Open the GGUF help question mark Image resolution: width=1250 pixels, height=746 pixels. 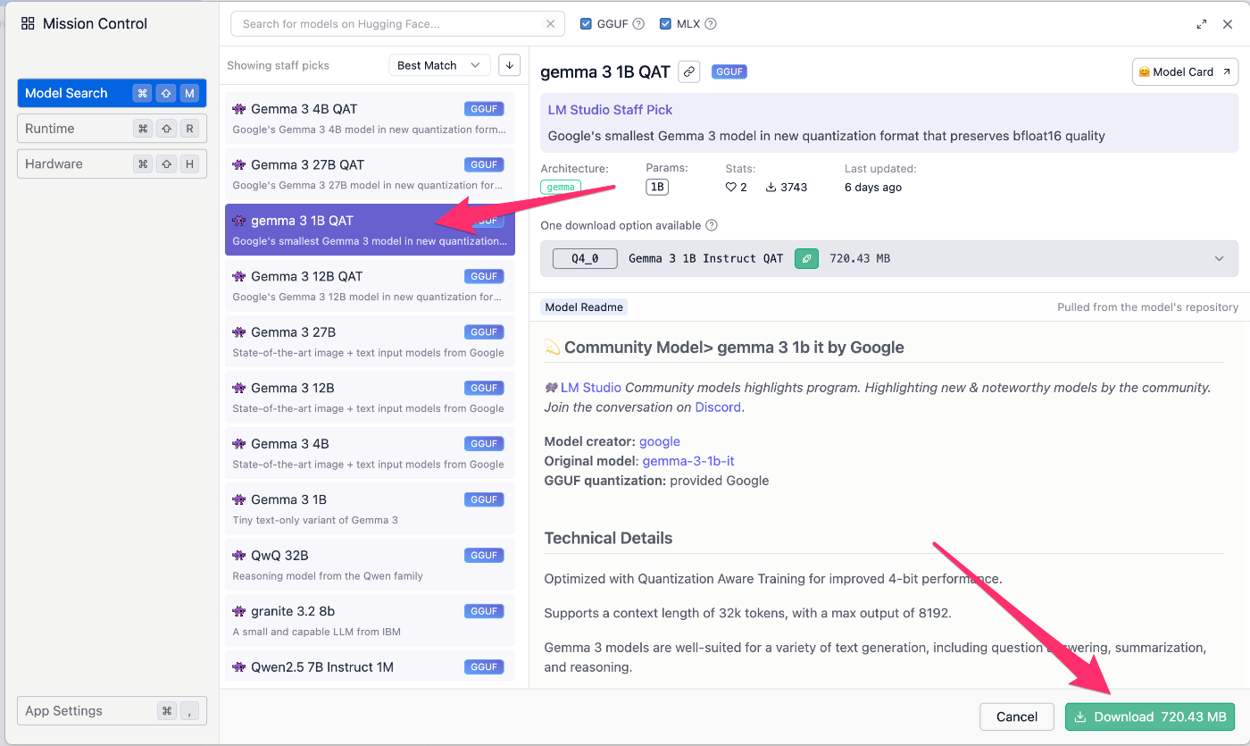638,24
